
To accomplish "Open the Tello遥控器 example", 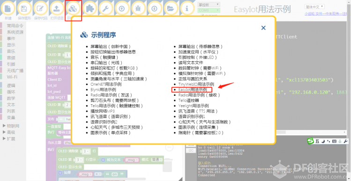I will pyautogui.click(x=188, y=101).
